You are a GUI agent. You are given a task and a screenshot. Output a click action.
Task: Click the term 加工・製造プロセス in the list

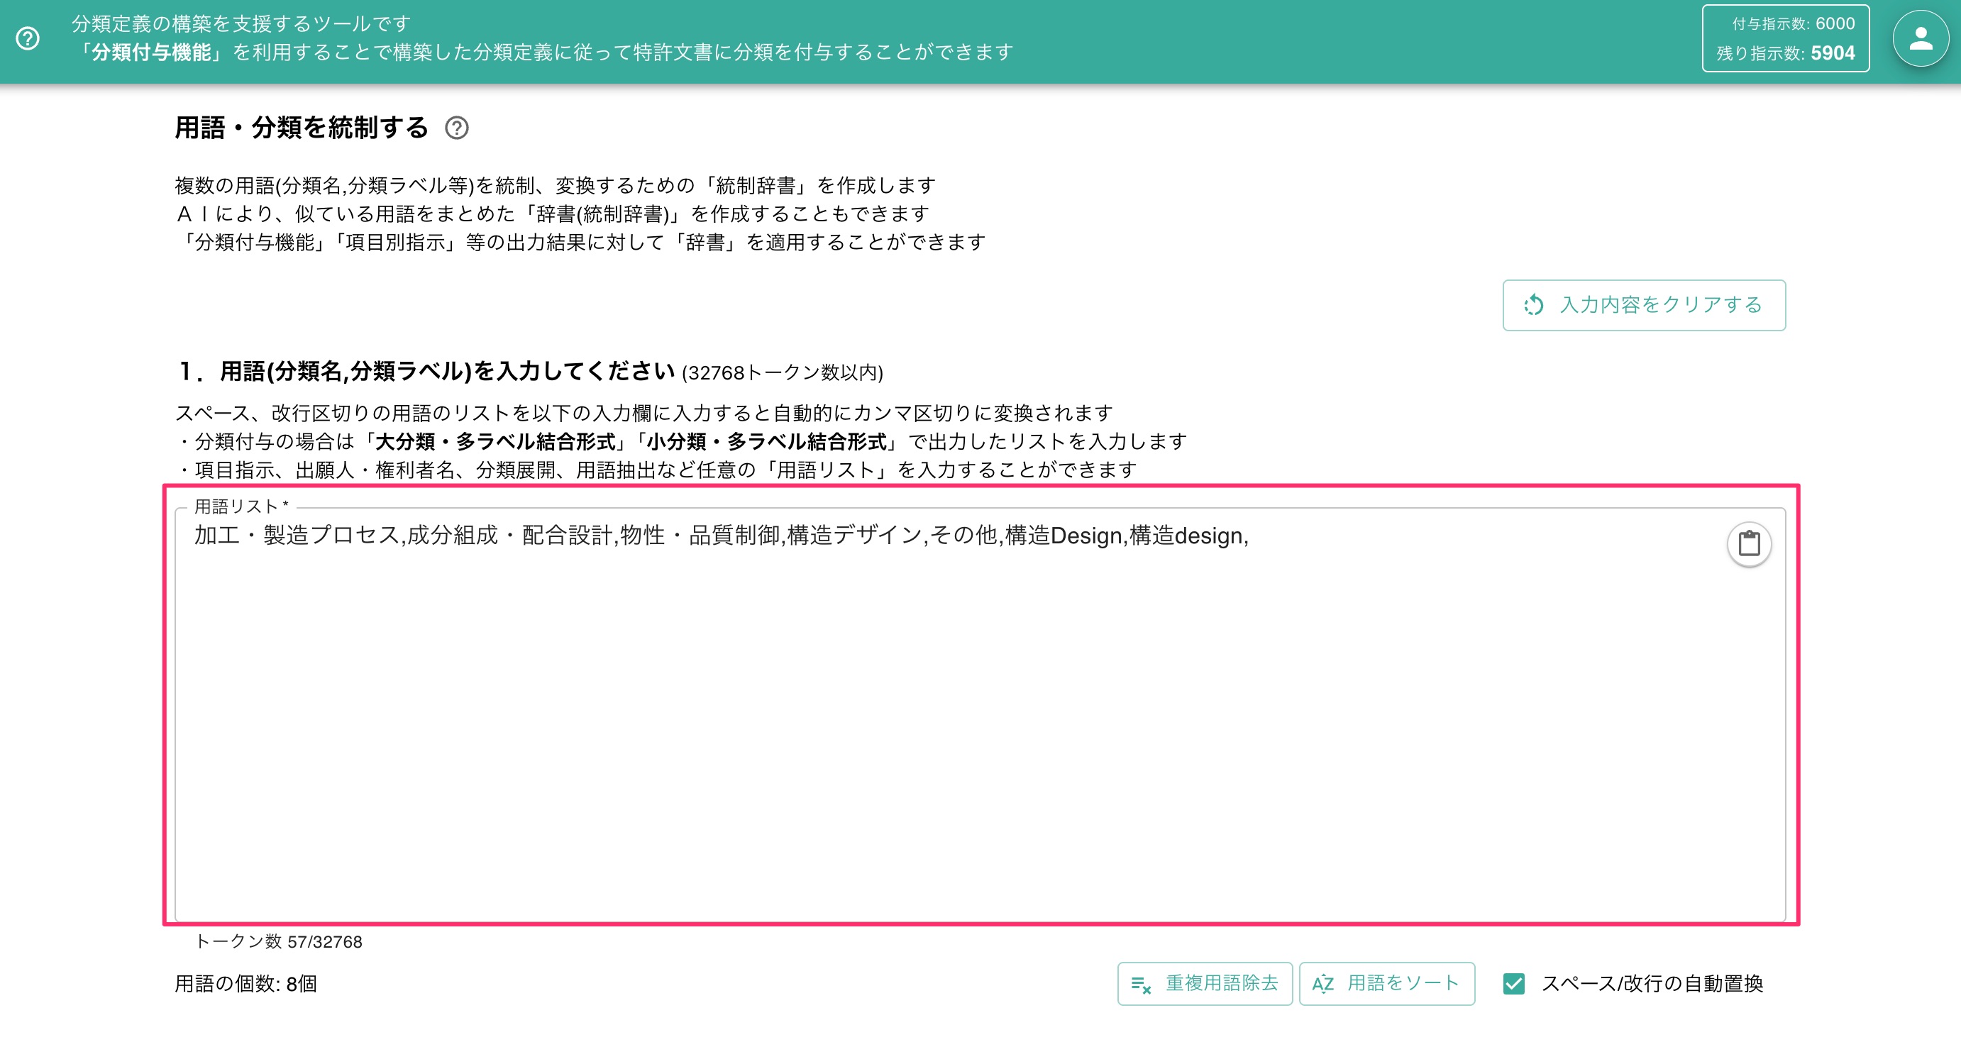(x=297, y=536)
